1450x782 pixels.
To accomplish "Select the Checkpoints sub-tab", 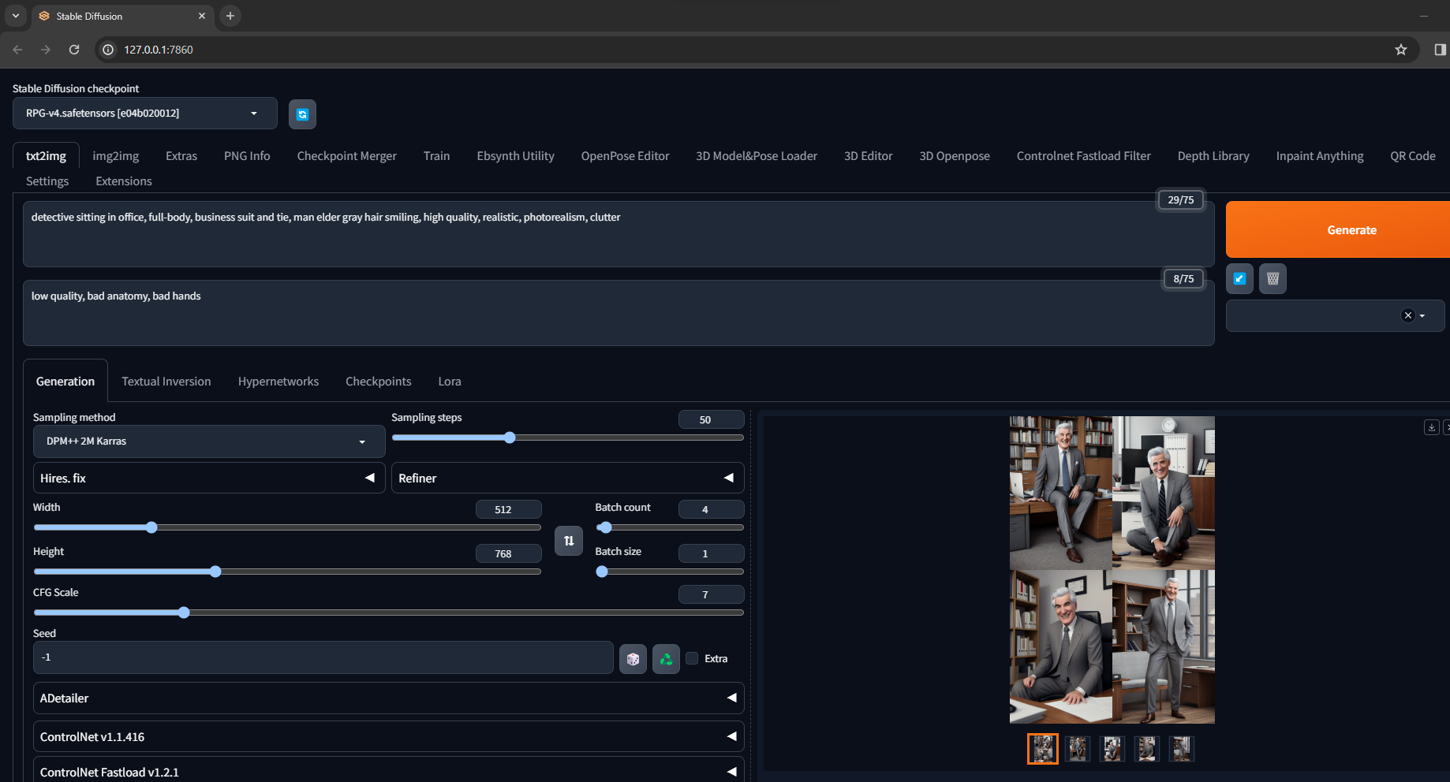I will 379,382.
